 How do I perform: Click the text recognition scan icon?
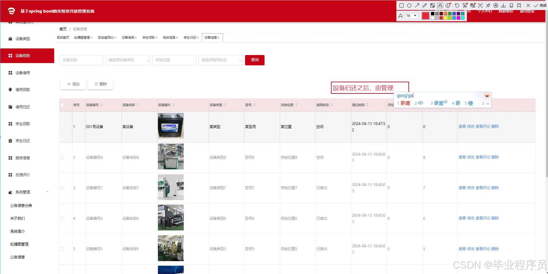[x=480, y=5]
